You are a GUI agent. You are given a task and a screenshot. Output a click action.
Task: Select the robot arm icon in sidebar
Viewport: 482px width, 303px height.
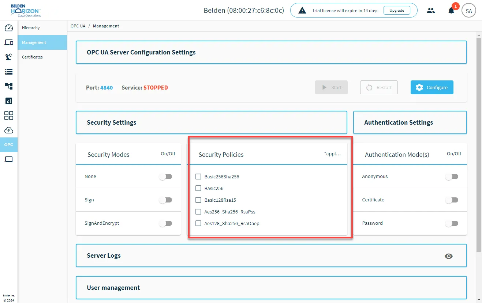pyautogui.click(x=9, y=57)
